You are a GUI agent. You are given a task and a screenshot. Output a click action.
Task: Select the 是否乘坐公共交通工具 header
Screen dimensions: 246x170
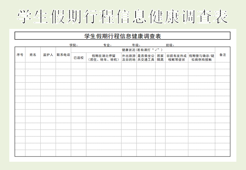(146, 57)
